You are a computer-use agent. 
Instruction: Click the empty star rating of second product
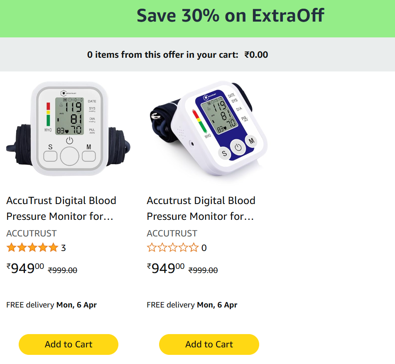coord(172,248)
